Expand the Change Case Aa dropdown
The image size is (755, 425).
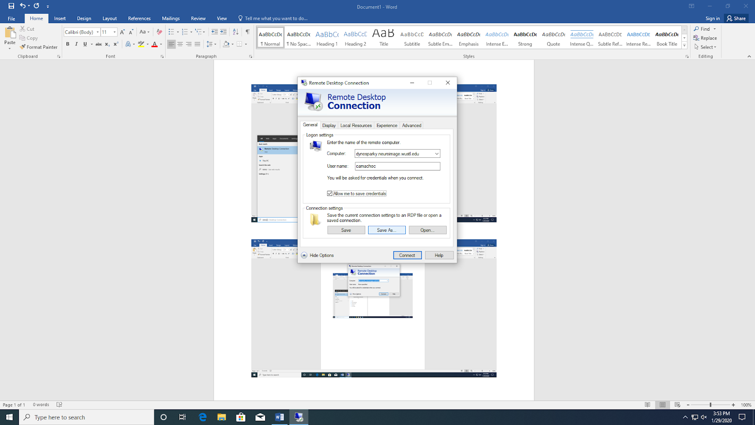click(144, 32)
